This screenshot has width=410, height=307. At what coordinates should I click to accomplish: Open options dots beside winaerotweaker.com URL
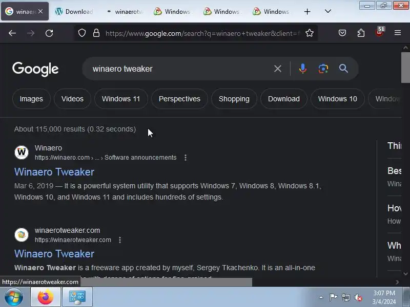pos(120,240)
